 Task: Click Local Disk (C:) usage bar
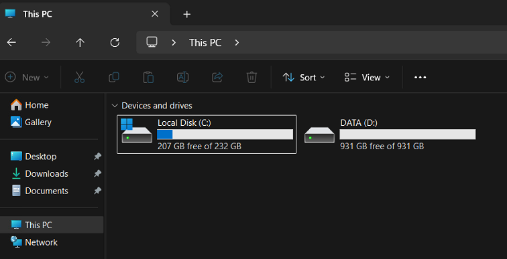coord(225,134)
